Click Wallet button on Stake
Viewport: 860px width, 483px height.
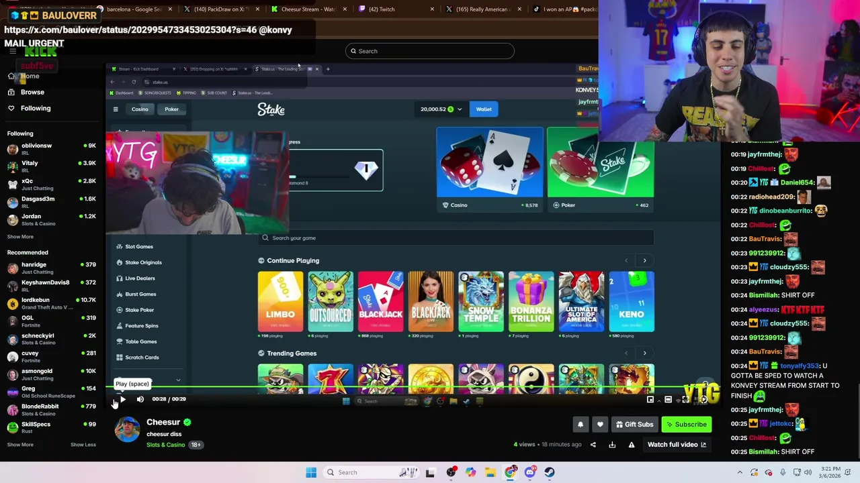[x=484, y=109]
